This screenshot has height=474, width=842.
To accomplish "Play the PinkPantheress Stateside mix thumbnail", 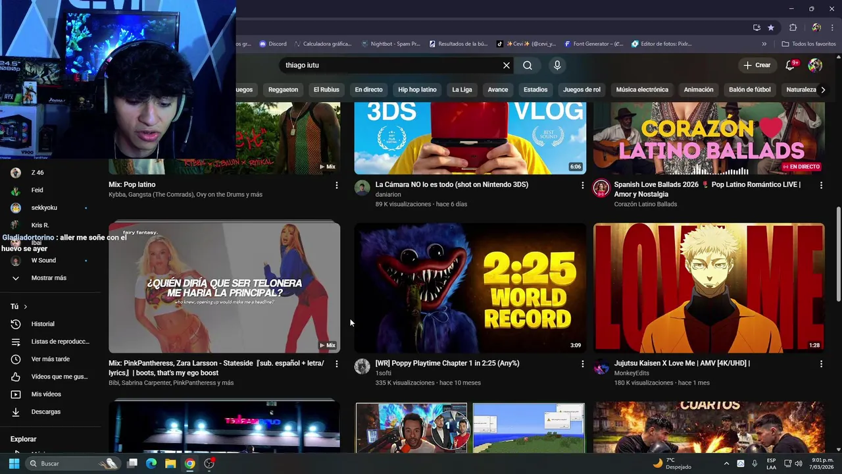I will point(224,288).
